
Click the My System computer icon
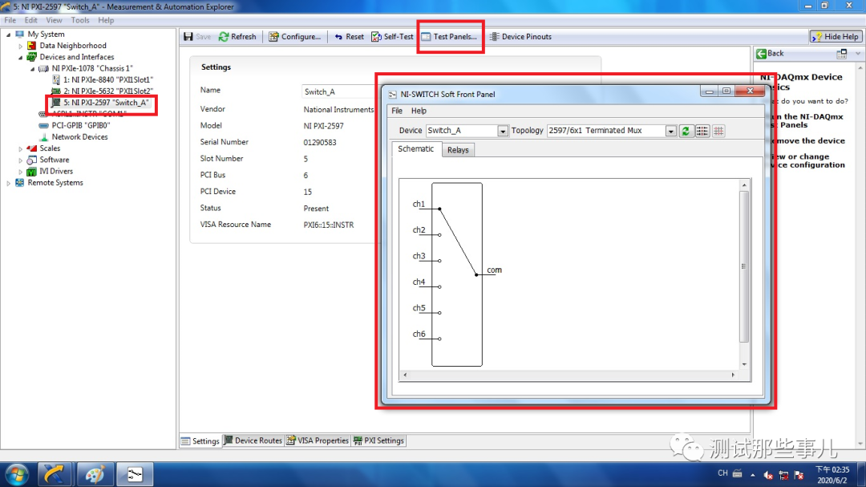tap(20, 34)
